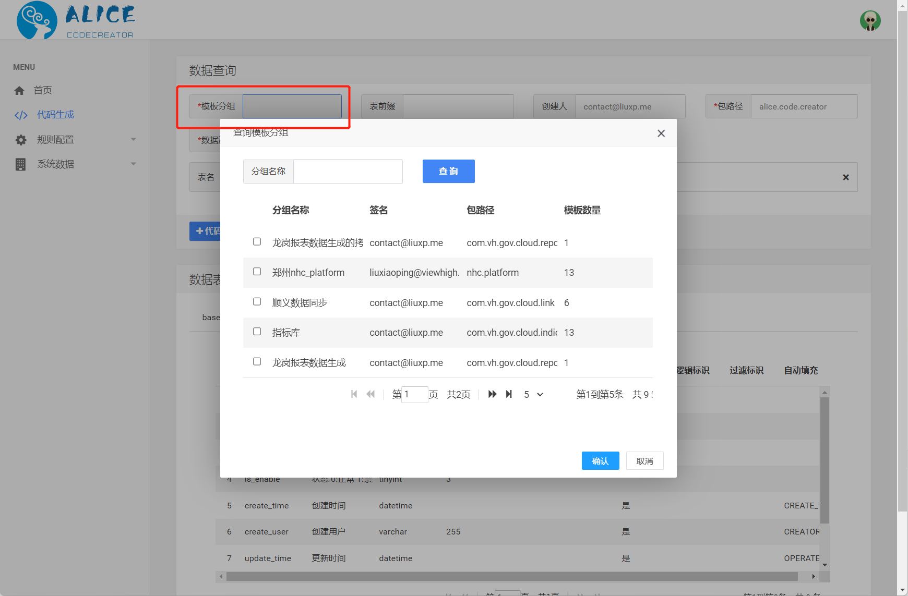Go to previous page in dialog pager
Viewport: 908px width, 596px height.
point(371,394)
